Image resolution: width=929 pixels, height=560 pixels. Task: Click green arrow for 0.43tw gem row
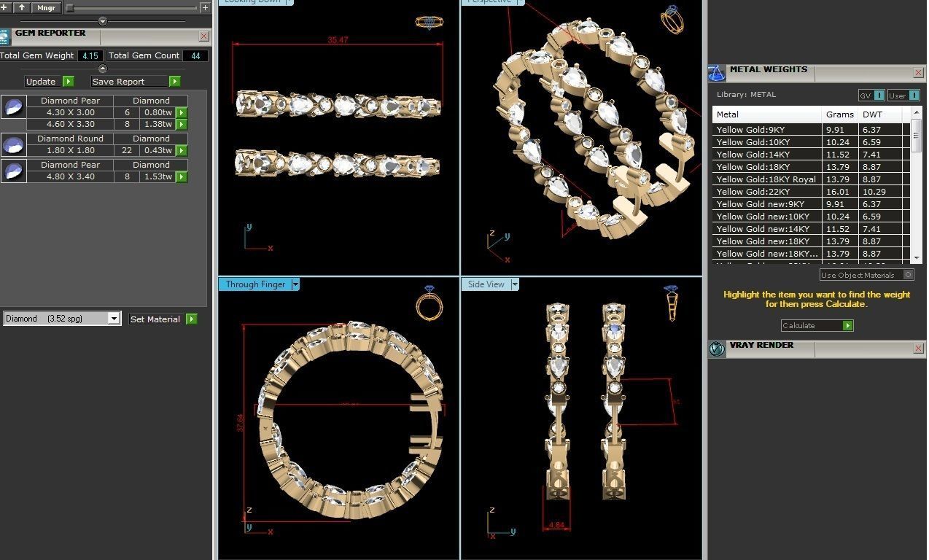(x=182, y=150)
